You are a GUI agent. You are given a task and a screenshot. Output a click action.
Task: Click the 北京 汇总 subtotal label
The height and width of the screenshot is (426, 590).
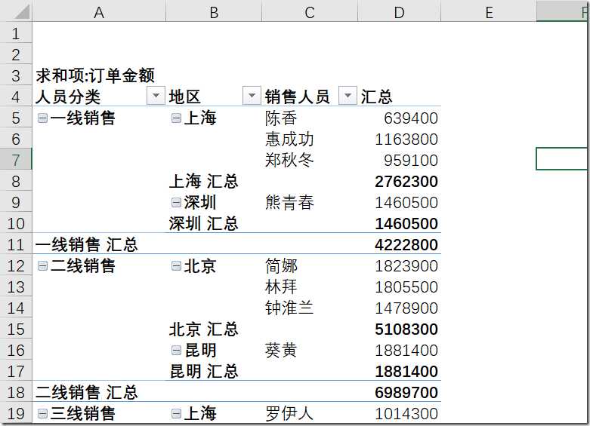pyautogui.click(x=203, y=329)
